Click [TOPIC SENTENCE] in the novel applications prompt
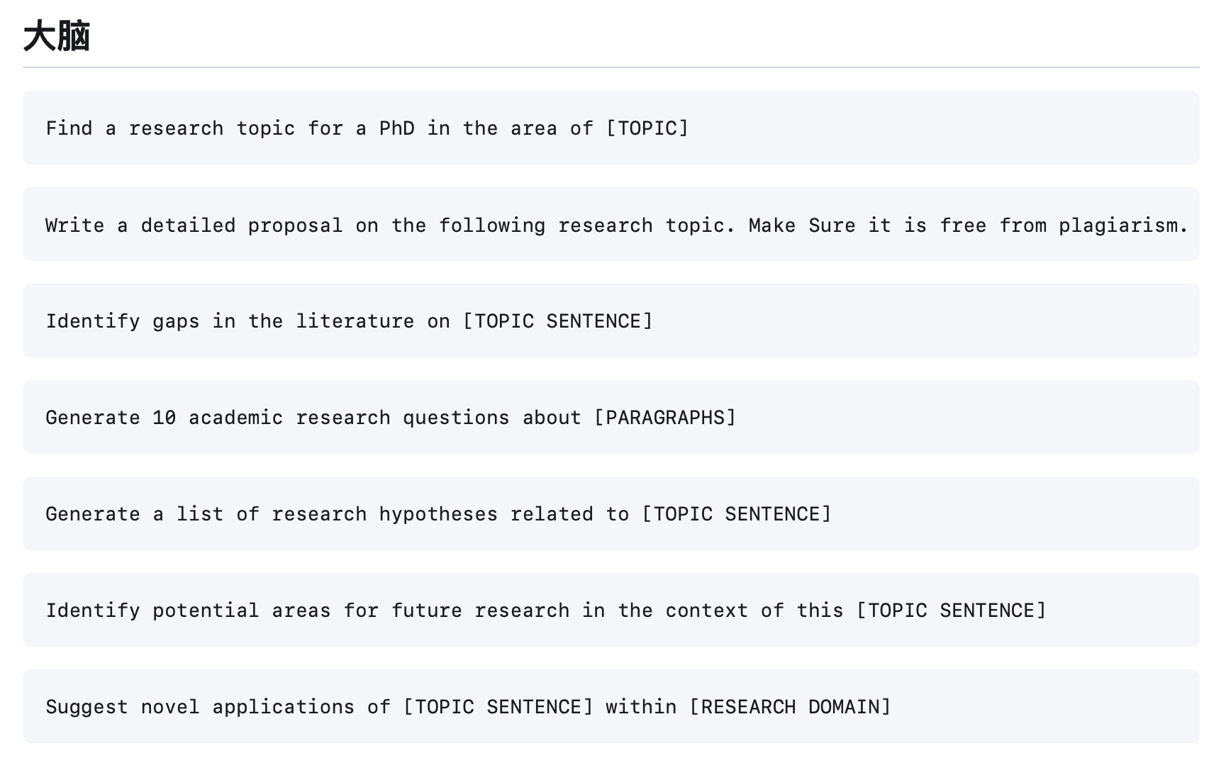The width and height of the screenshot is (1231, 763). pyautogui.click(x=498, y=707)
